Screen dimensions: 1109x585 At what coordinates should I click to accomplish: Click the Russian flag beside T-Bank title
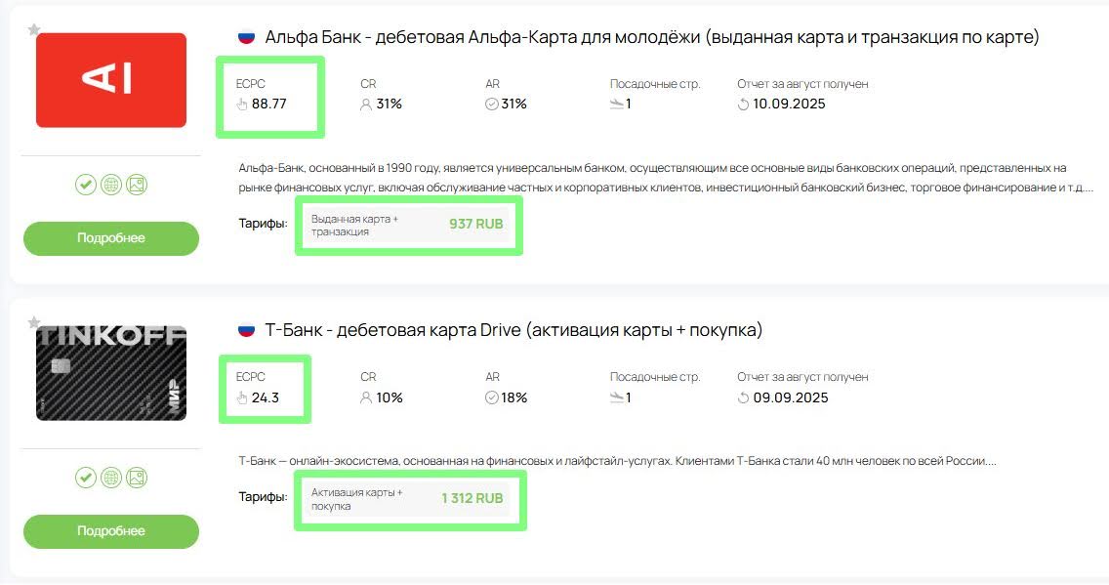247,331
